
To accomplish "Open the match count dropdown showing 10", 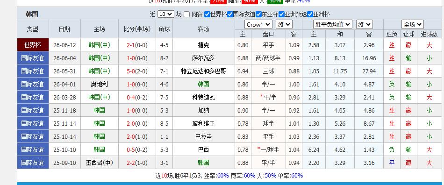I will tap(165, 14).
